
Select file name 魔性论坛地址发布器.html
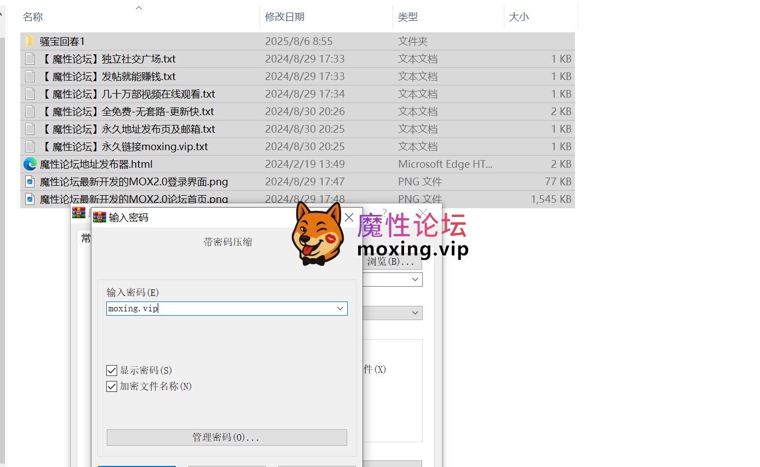[96, 164]
